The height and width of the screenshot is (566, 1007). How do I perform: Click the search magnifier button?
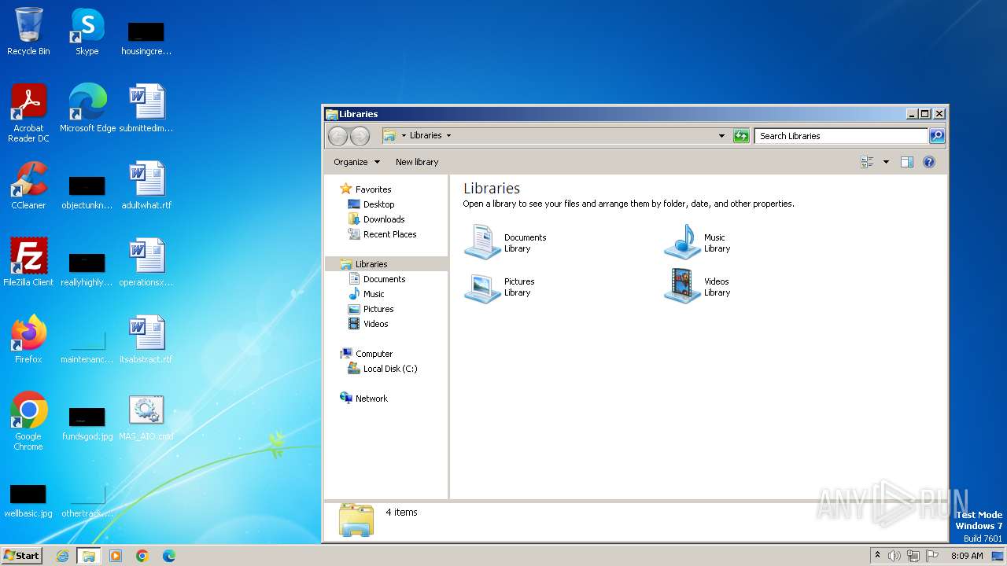click(937, 136)
